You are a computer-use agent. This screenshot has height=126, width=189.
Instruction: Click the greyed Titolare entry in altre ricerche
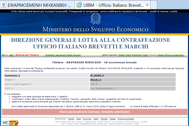tap(153, 55)
